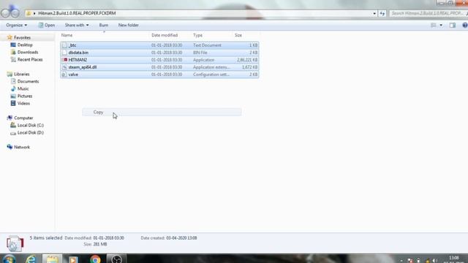
Task: Open Pictures library
Action: click(x=25, y=96)
